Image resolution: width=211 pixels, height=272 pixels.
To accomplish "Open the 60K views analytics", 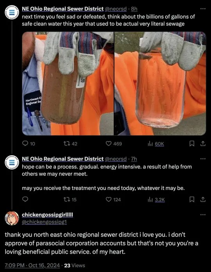I will point(156,144).
